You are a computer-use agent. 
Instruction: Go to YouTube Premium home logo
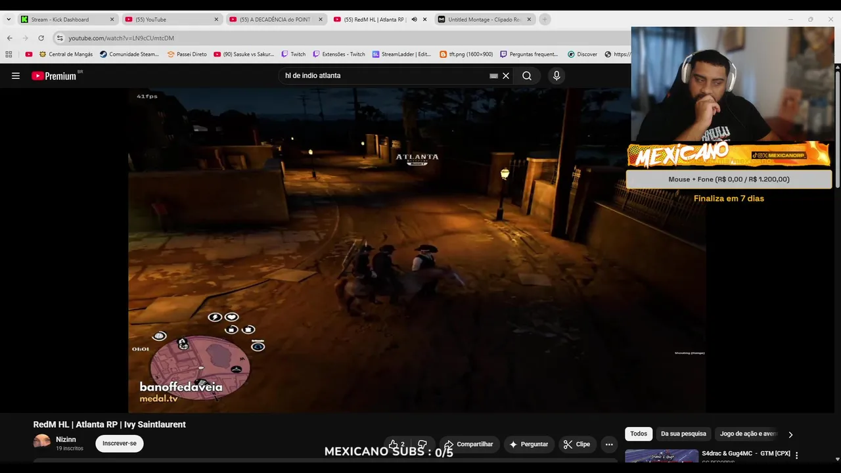click(55, 76)
